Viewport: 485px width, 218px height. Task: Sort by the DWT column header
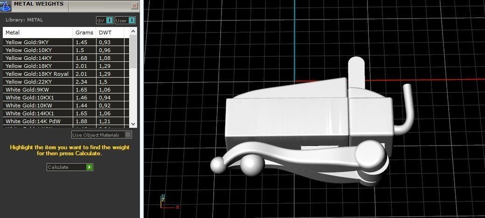point(110,33)
